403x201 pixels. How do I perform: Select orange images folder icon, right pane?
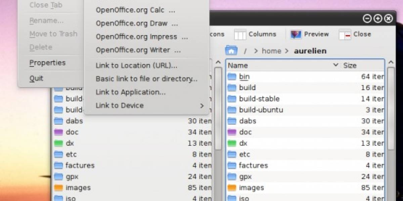232,188
